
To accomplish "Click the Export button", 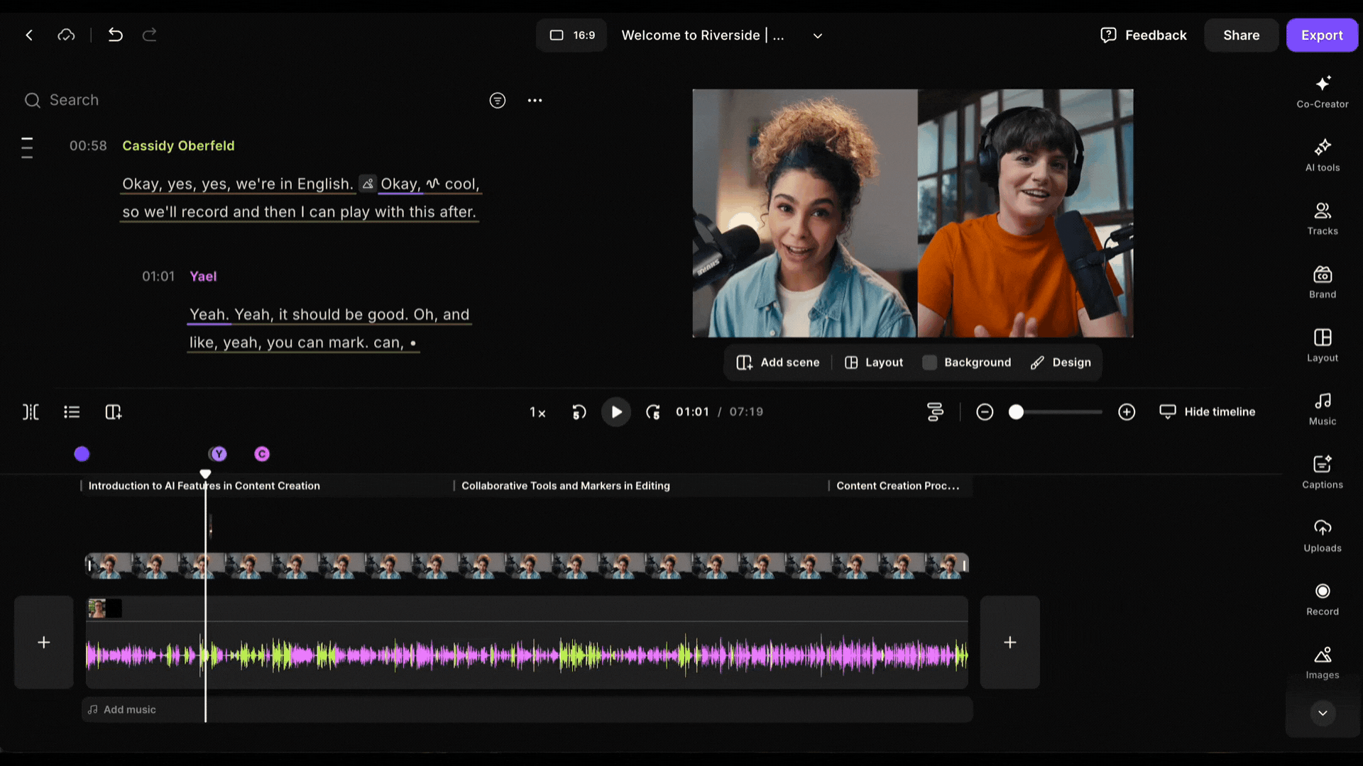I will click(1321, 35).
